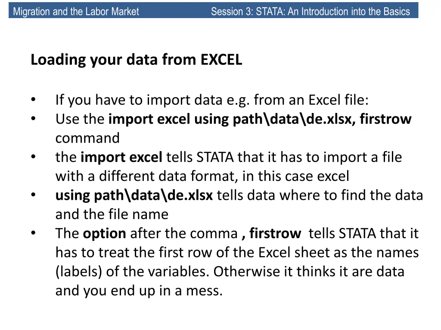This screenshot has height=330, width=441.
Task: Click the "Migration and the Labor Market" header text
Action: tap(76, 12)
